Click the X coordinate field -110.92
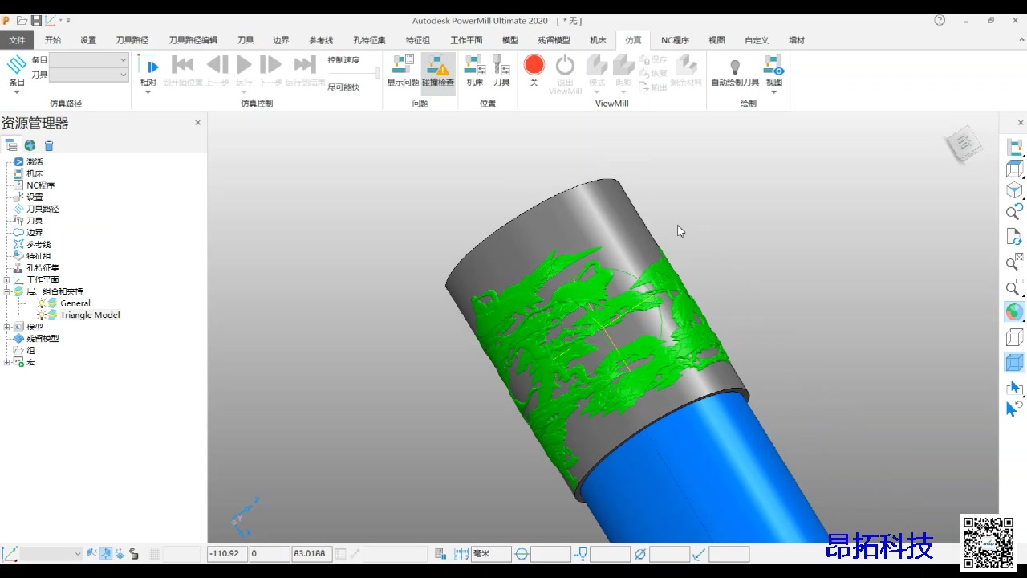The width and height of the screenshot is (1027, 578). tap(227, 553)
